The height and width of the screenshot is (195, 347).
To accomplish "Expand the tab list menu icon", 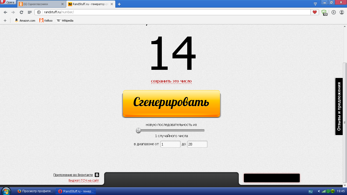I will coord(315,4).
